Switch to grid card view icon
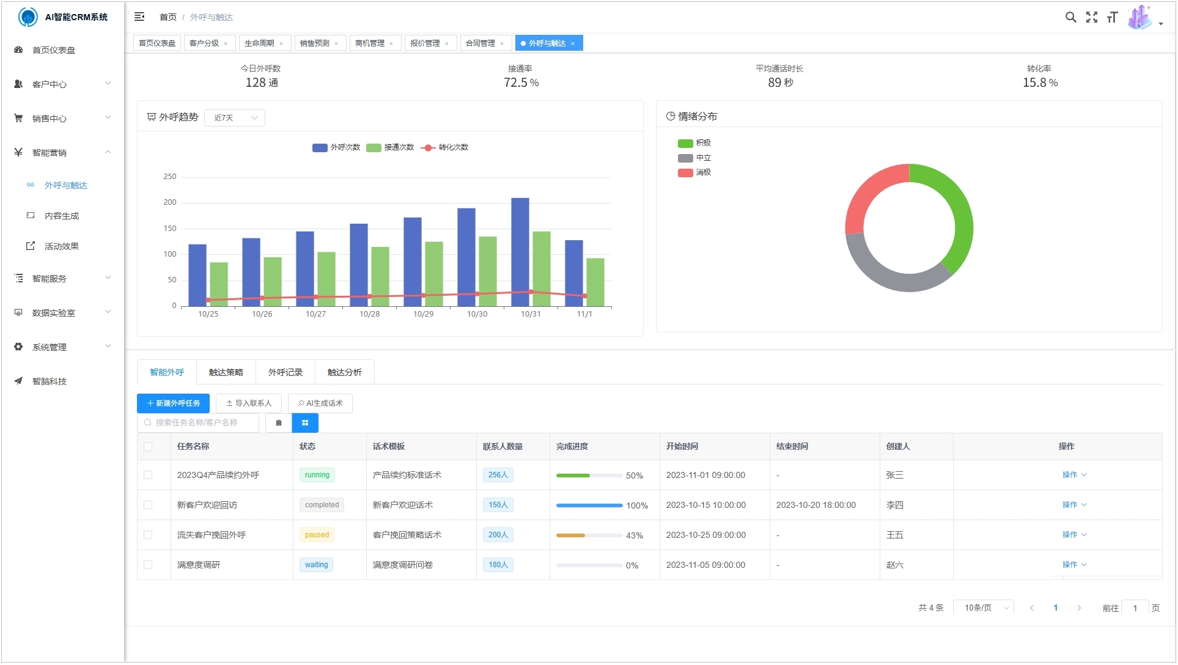 coord(305,423)
